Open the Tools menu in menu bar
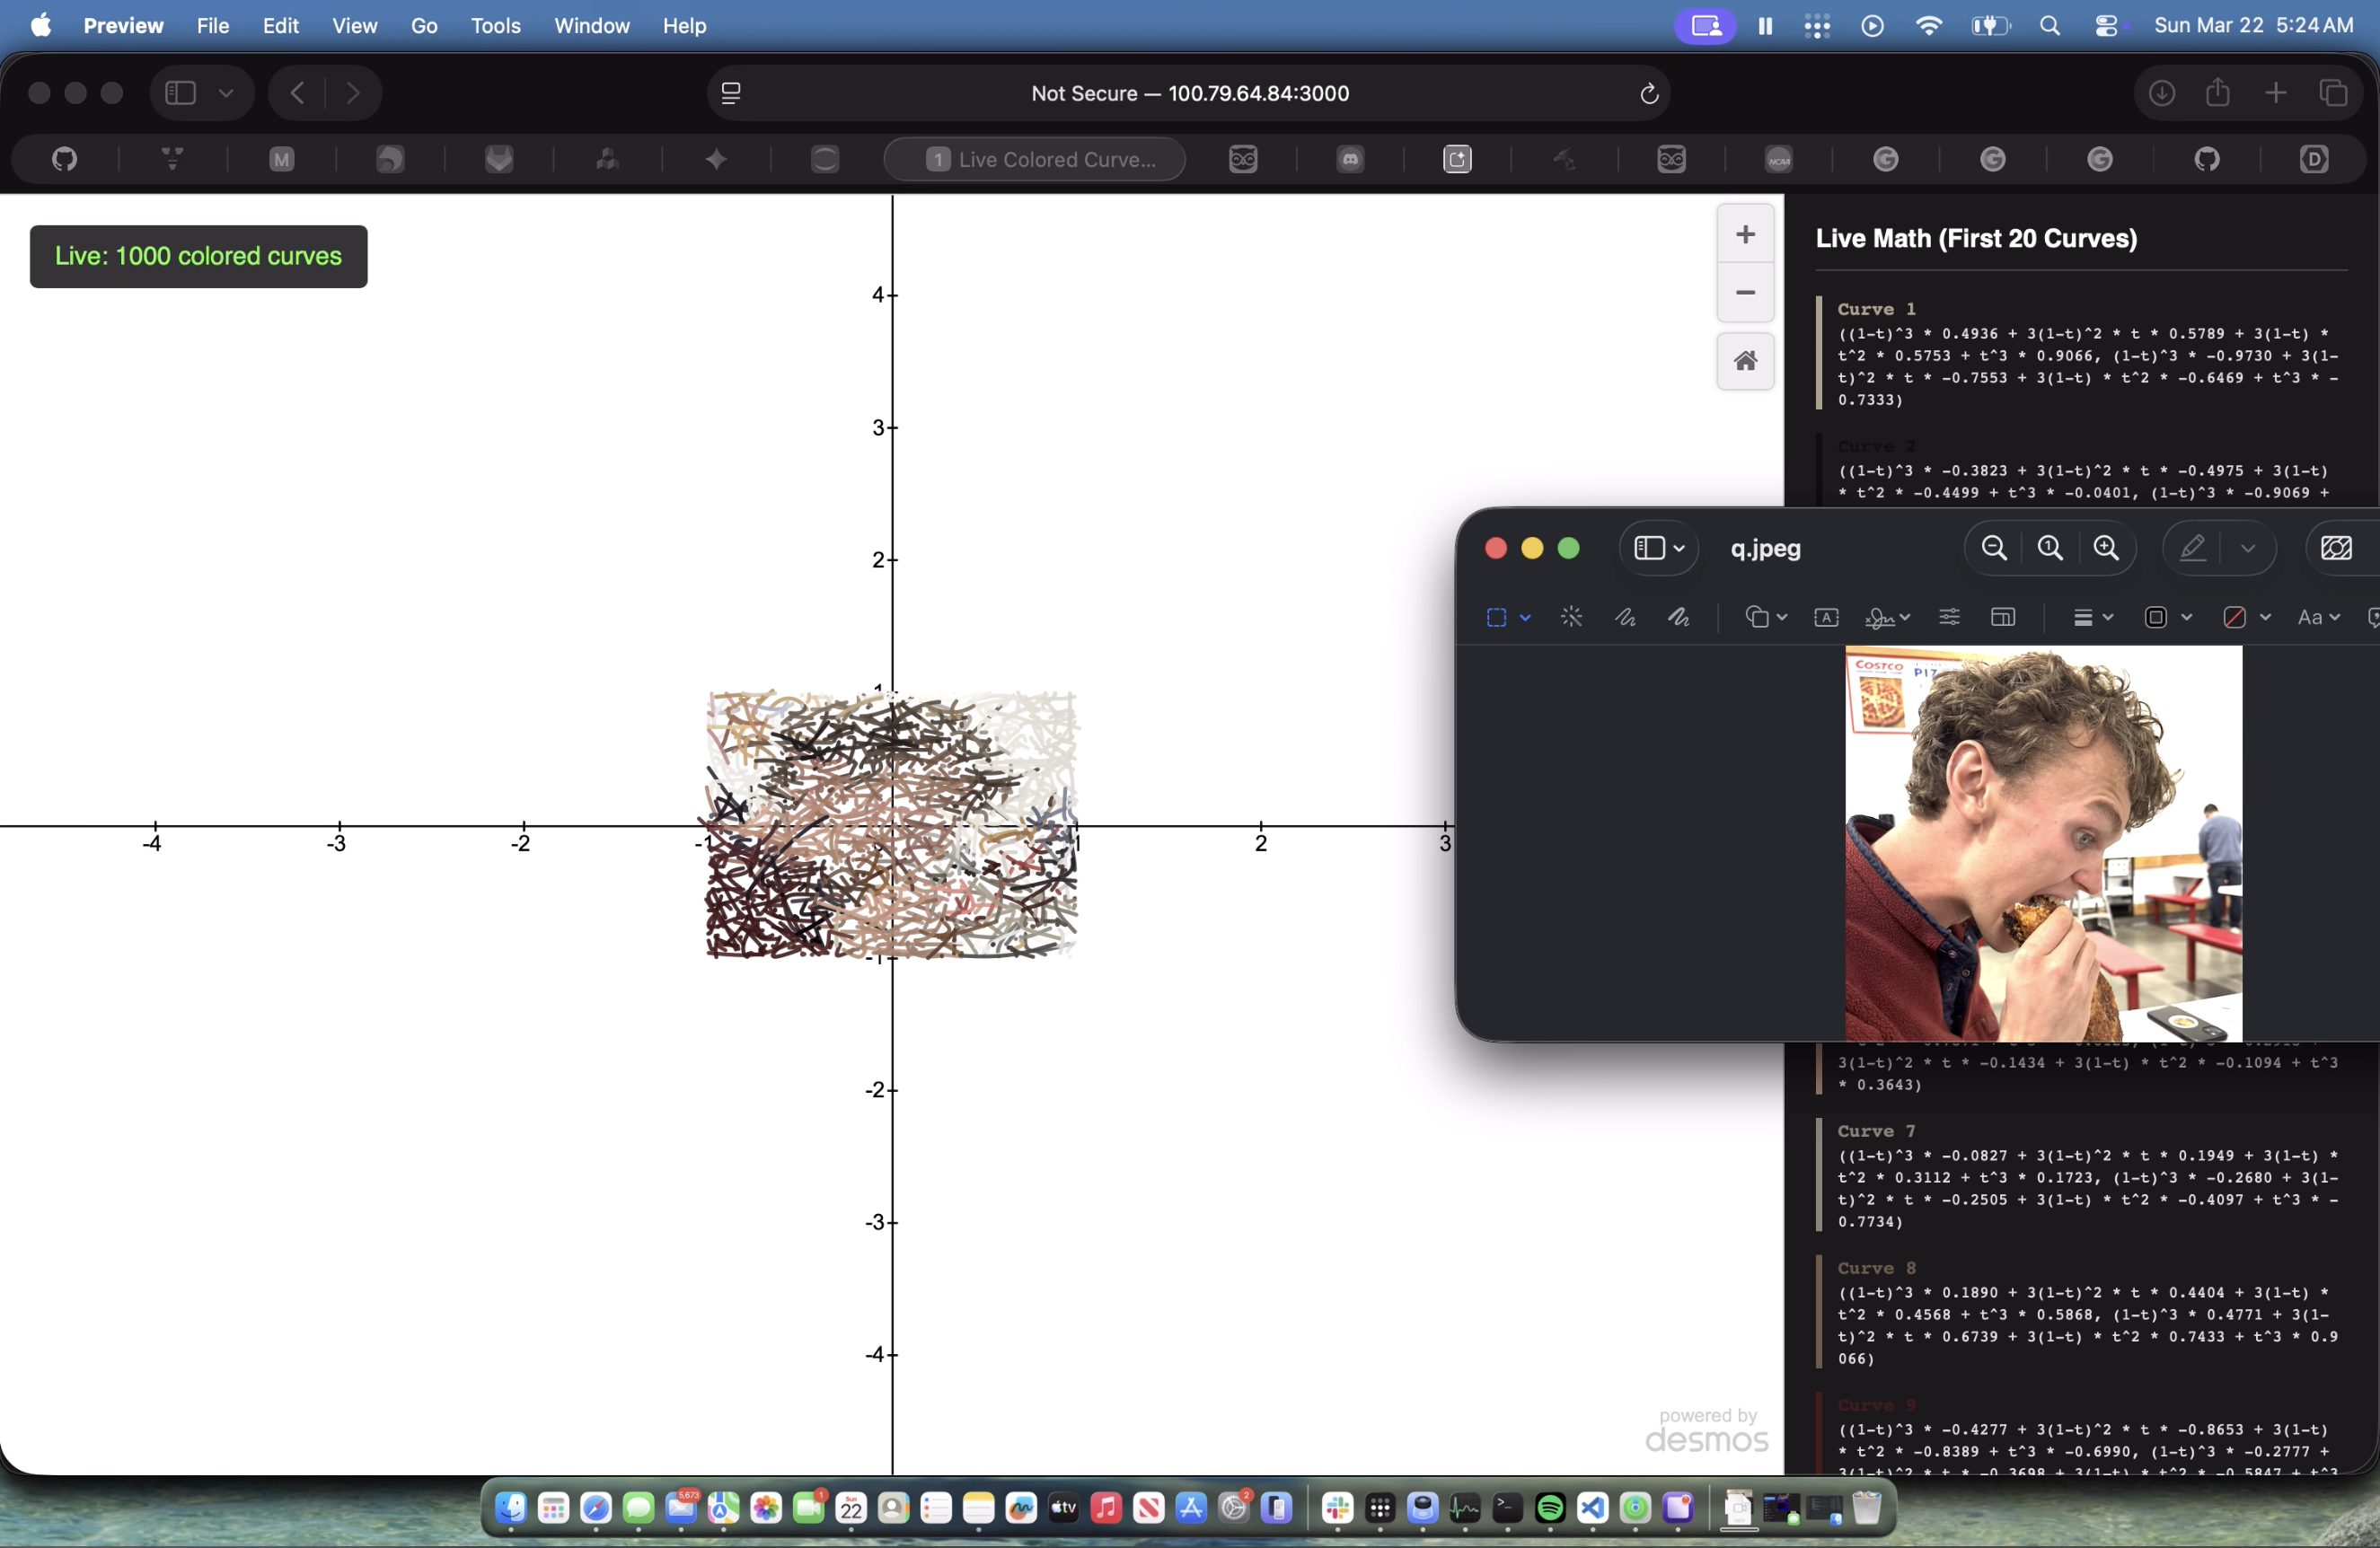The width and height of the screenshot is (2380, 1548). click(x=495, y=25)
